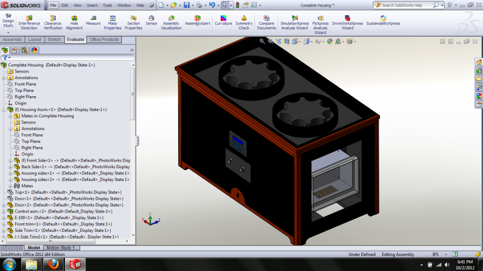This screenshot has height=271, width=483.
Task: Click the New document icon
Action: [x=161, y=5]
